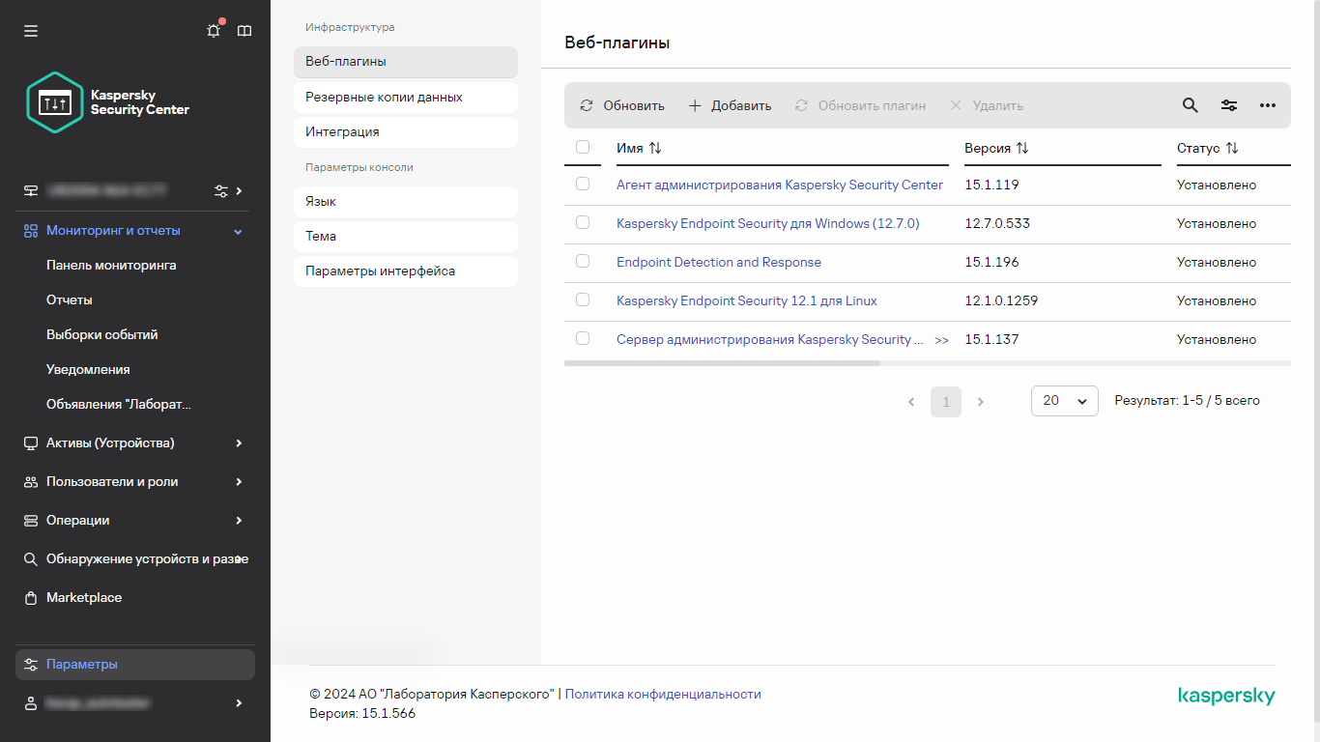Open Параметры at sidebar bottom
This screenshot has width=1320, height=742.
pyautogui.click(x=135, y=665)
